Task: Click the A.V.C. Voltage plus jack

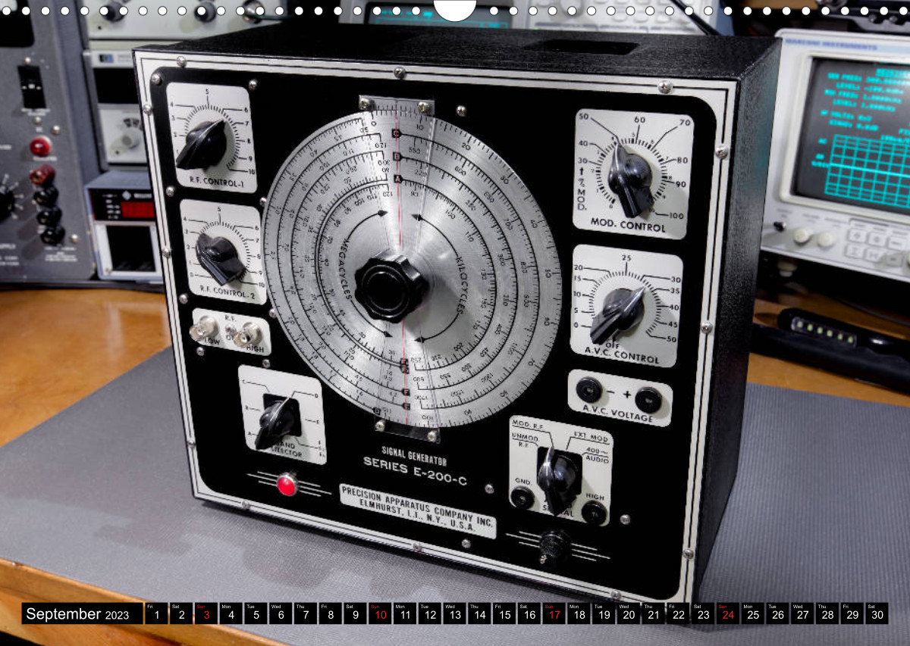Action: pyautogui.click(x=648, y=398)
